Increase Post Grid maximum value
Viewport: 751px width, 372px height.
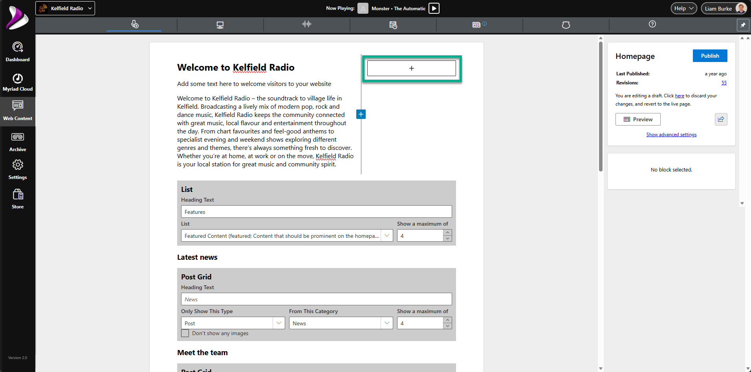[x=448, y=320]
